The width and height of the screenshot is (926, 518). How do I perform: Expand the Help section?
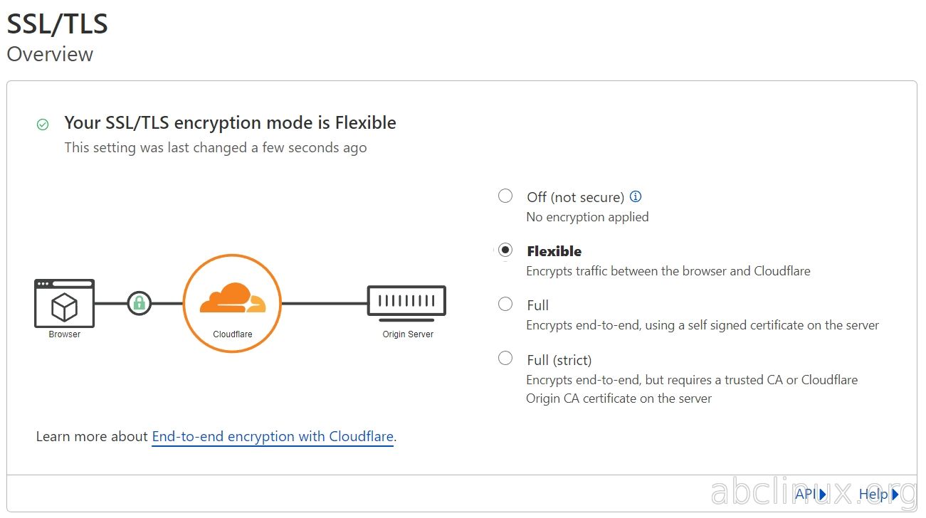click(x=878, y=494)
